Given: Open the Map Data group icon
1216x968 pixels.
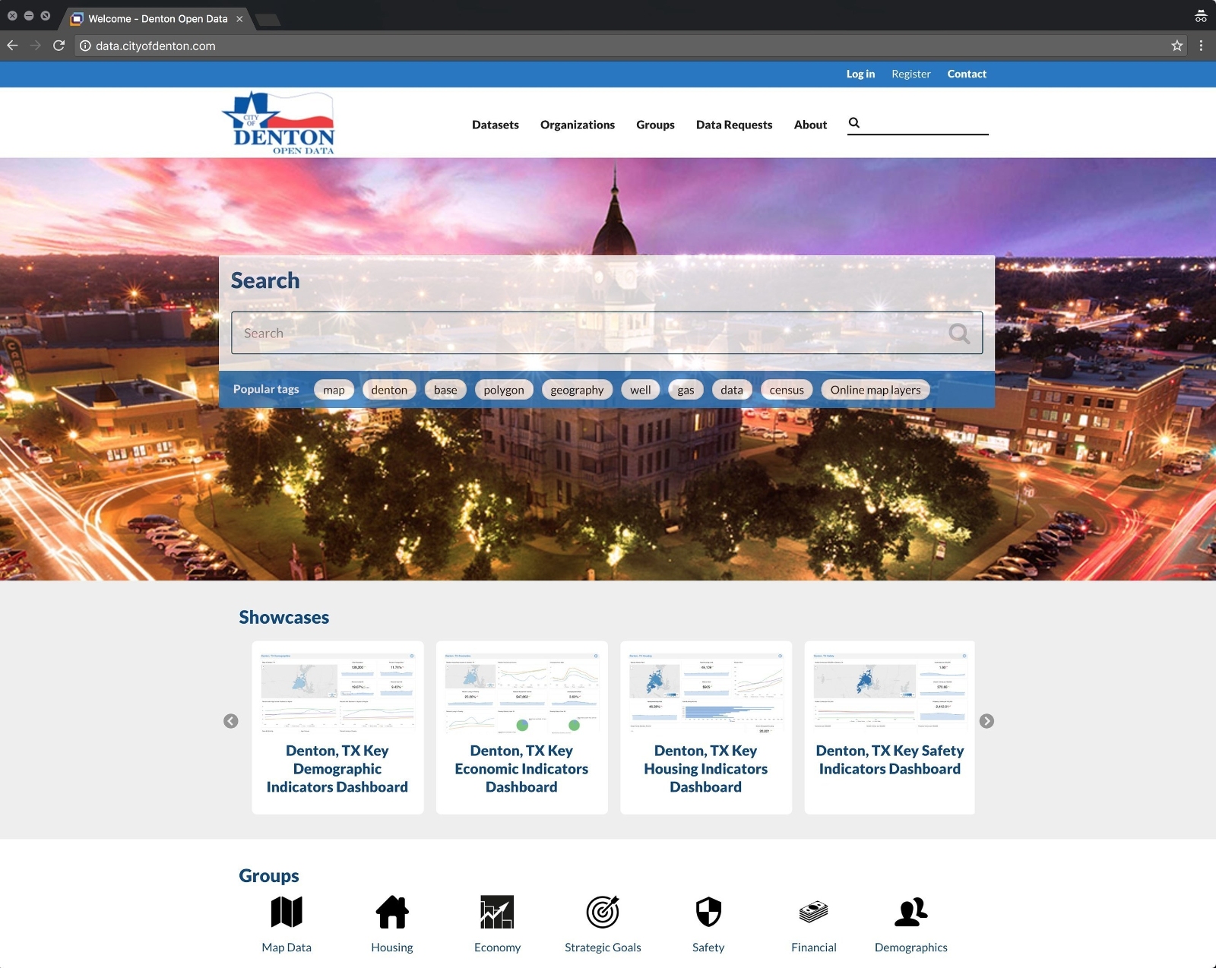Looking at the screenshot, I should coord(286,912).
